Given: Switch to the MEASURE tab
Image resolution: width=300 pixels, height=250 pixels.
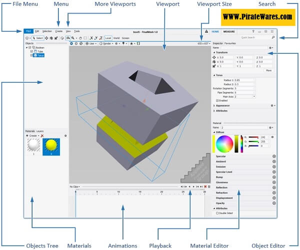Looking at the screenshot, I should [230, 31].
